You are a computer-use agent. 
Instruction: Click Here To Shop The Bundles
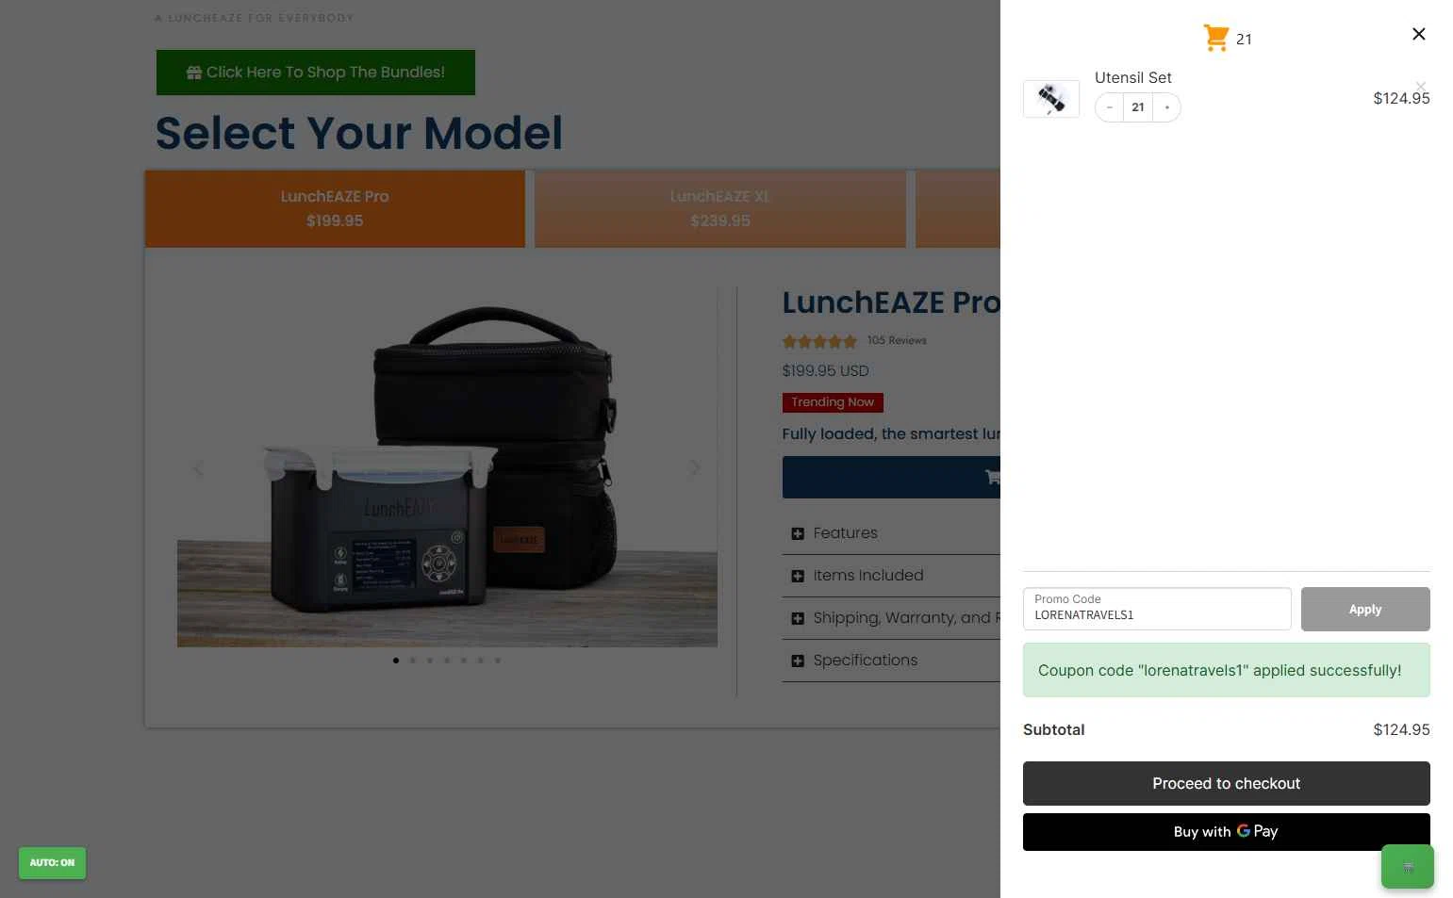(316, 73)
